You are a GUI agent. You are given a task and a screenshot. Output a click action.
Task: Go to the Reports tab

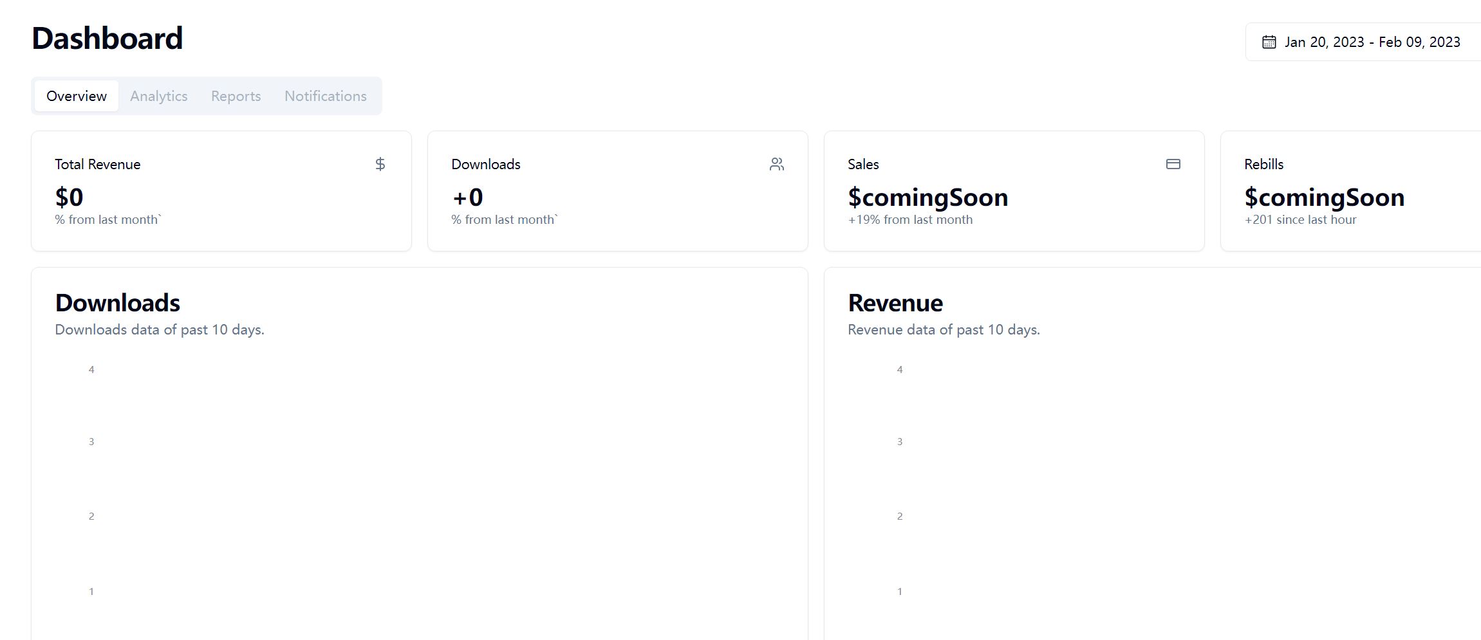point(236,96)
